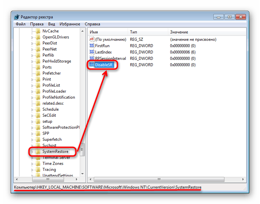This screenshot has width=260, height=204.
Task: Select the PeerNet key label
Action: [50, 49]
